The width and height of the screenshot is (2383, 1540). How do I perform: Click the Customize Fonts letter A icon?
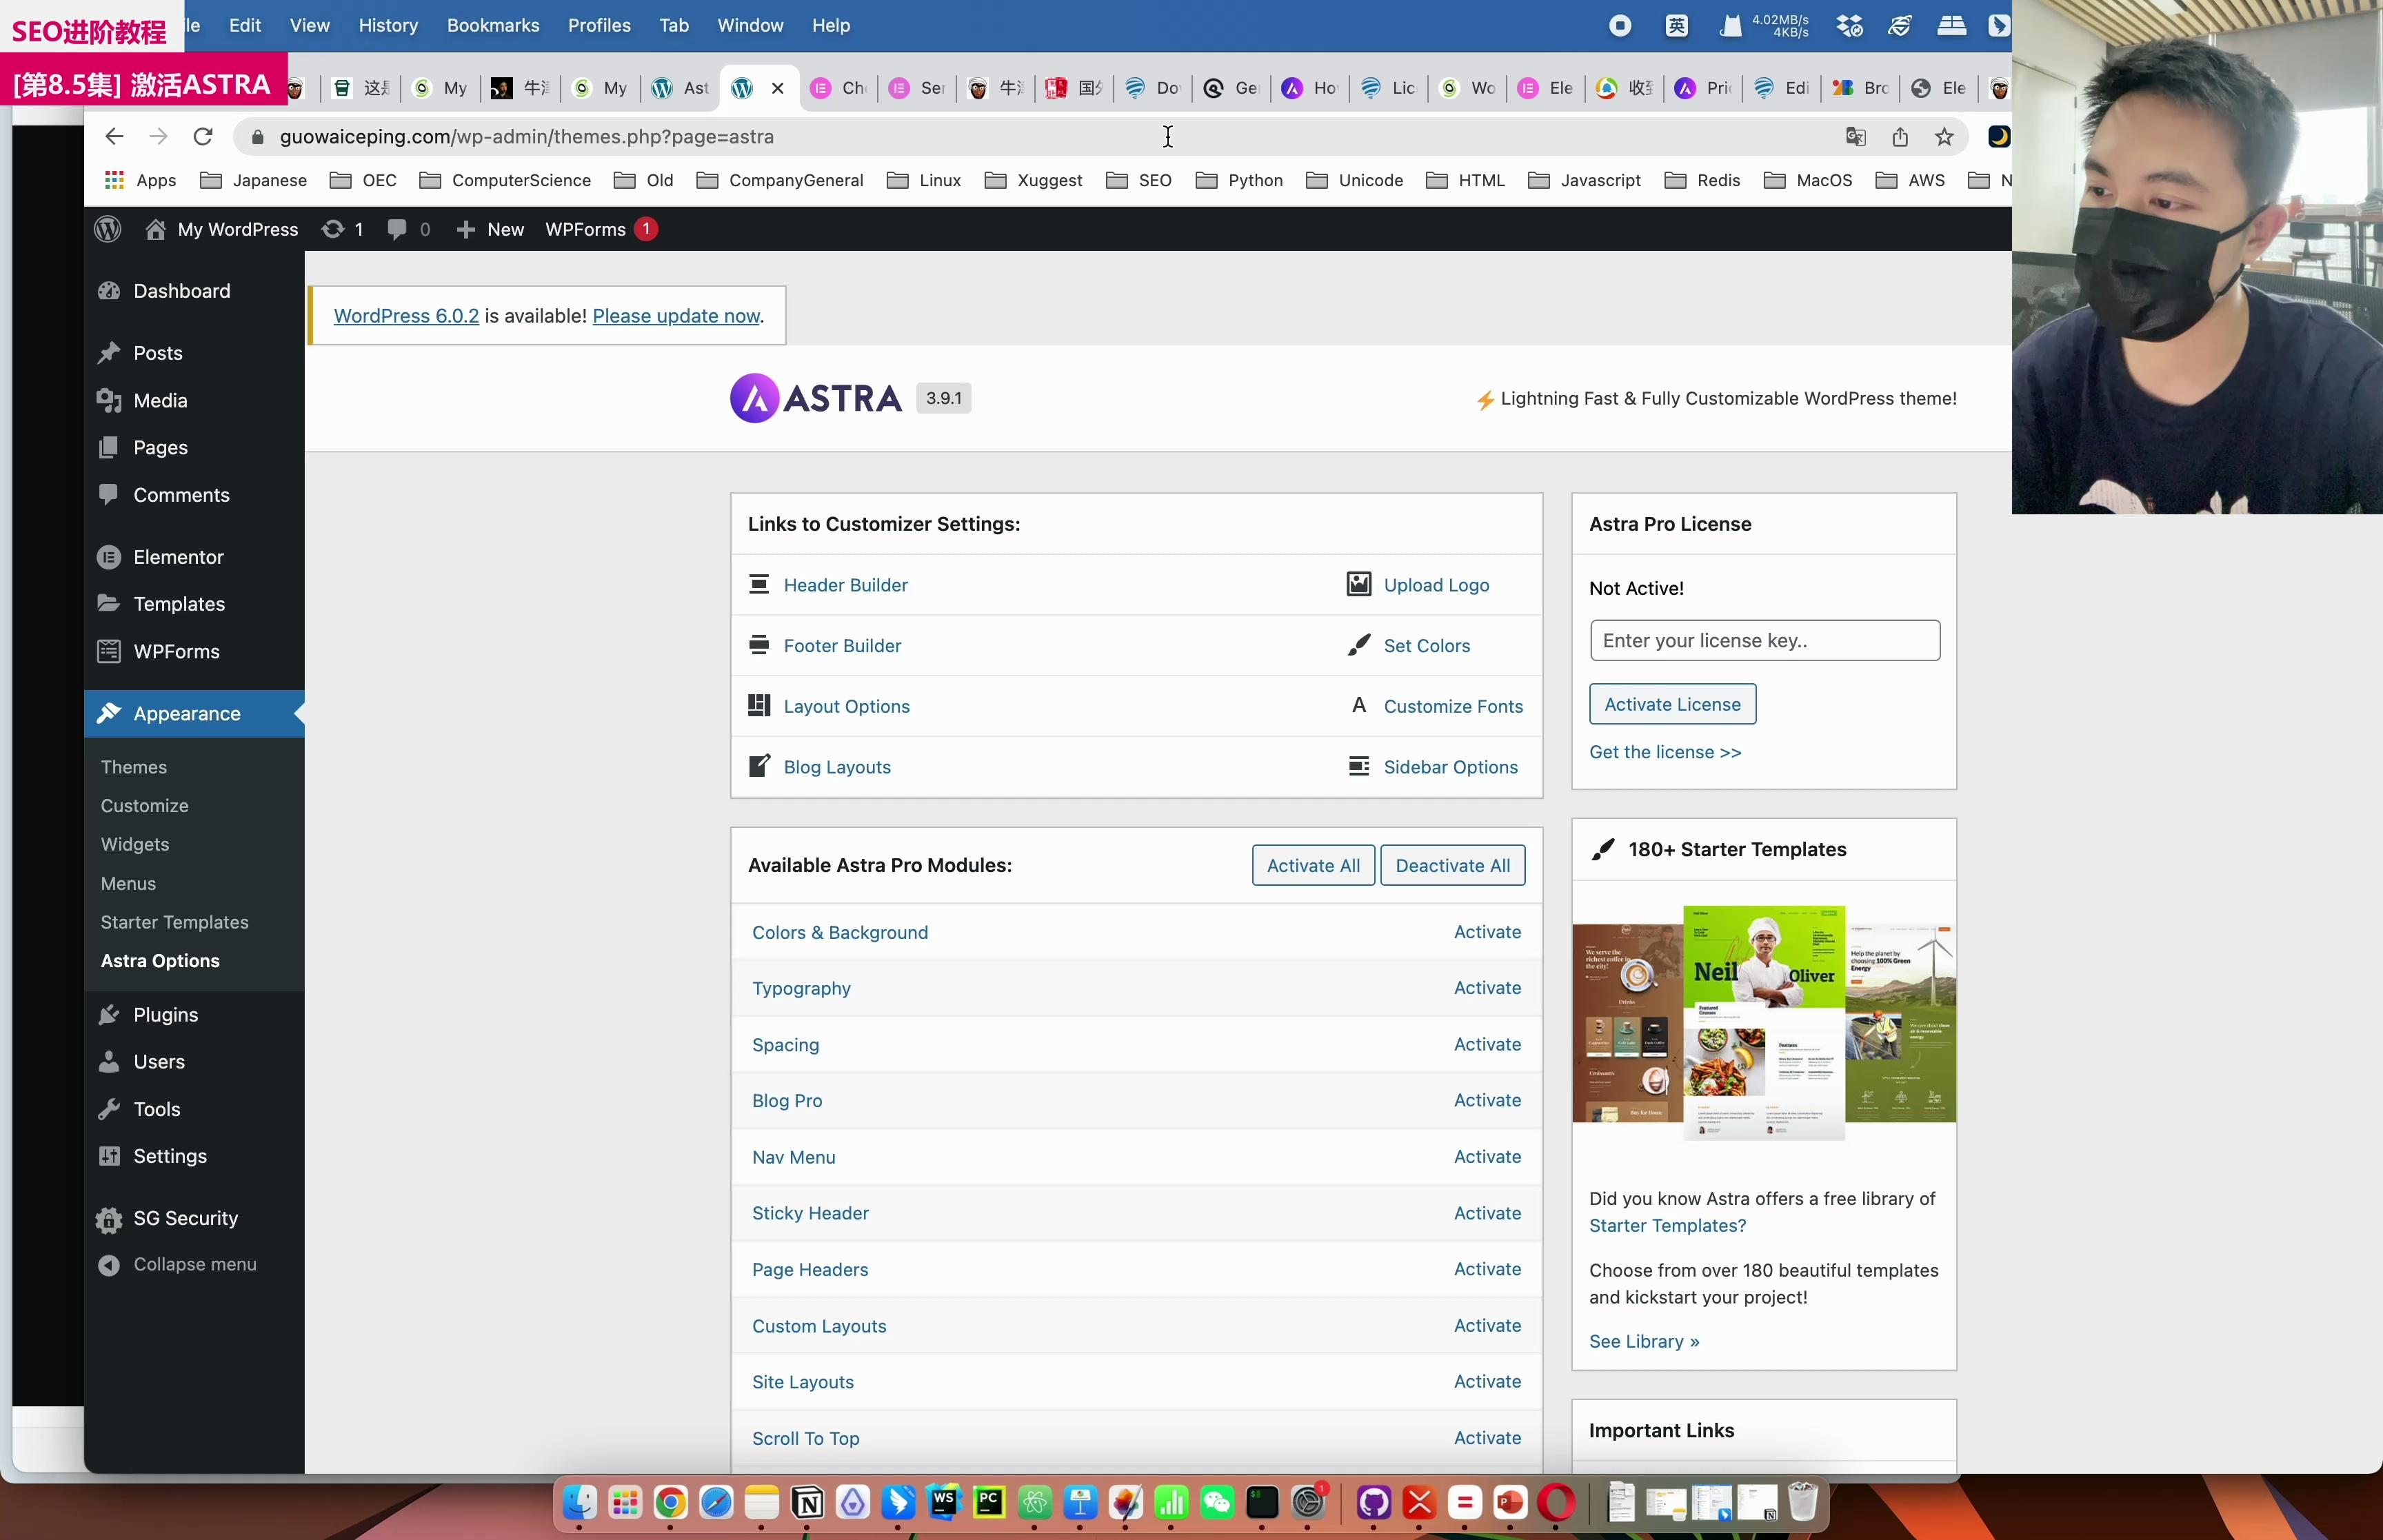point(1359,705)
